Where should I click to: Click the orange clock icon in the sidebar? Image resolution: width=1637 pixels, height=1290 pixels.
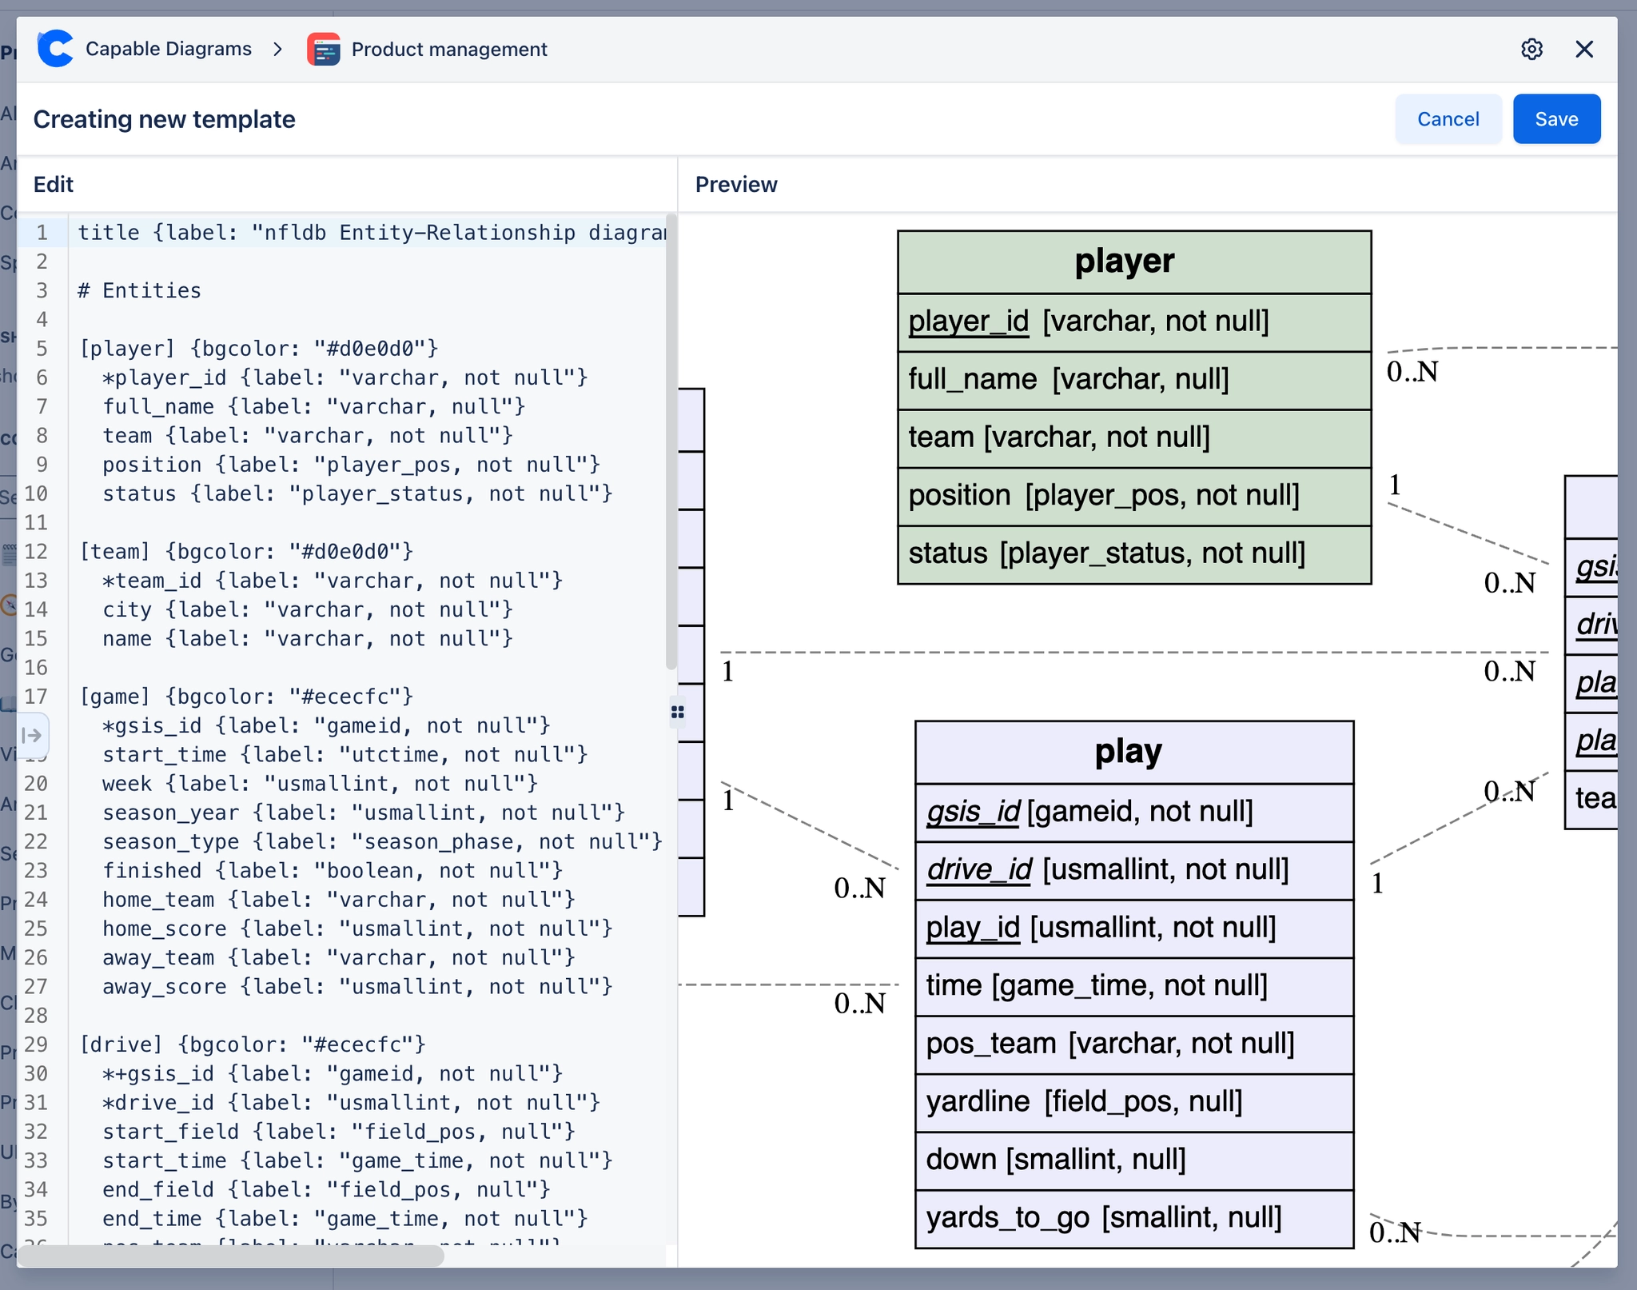pyautogui.click(x=9, y=605)
